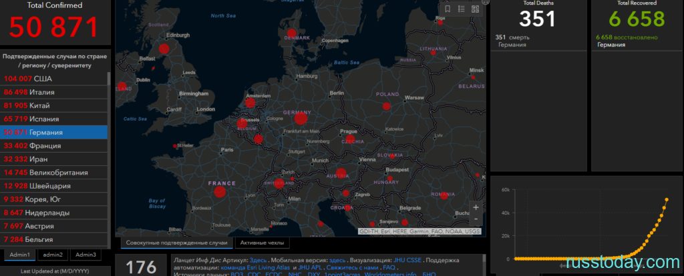The width and height of the screenshot is (684, 276).
Task: Select Бельгия row with 7 284 cases
Action: pyautogui.click(x=53, y=240)
